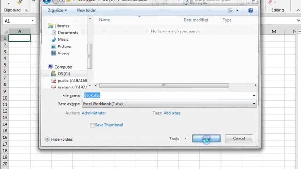Select row 20 header in Excel
The image size is (301, 169).
click(x=5, y=164)
